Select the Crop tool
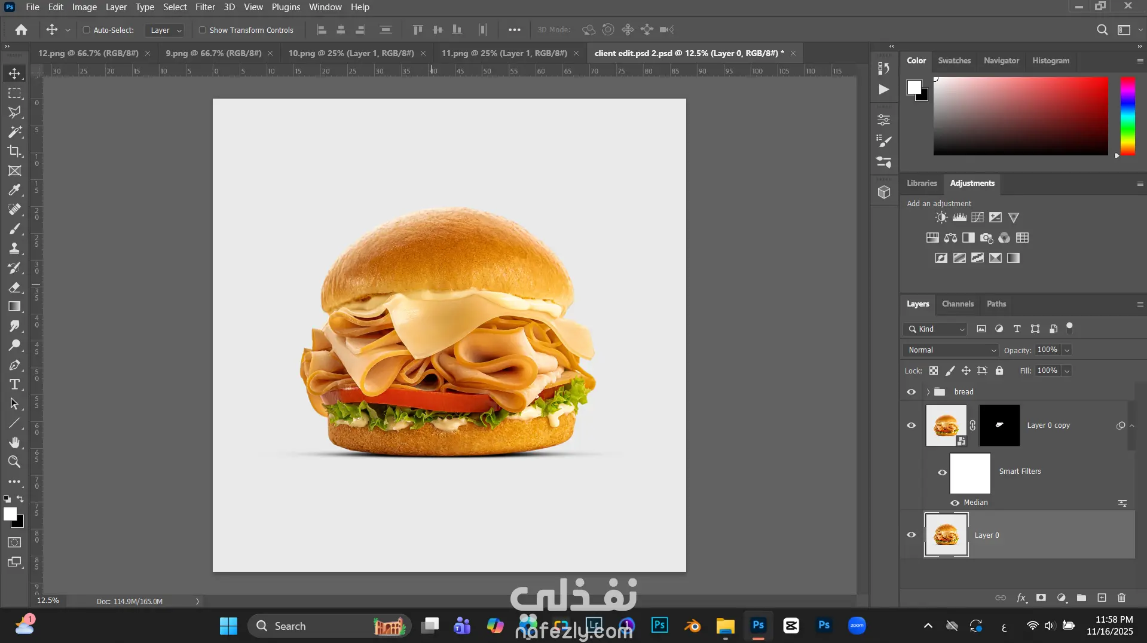This screenshot has width=1147, height=643. coord(14,151)
